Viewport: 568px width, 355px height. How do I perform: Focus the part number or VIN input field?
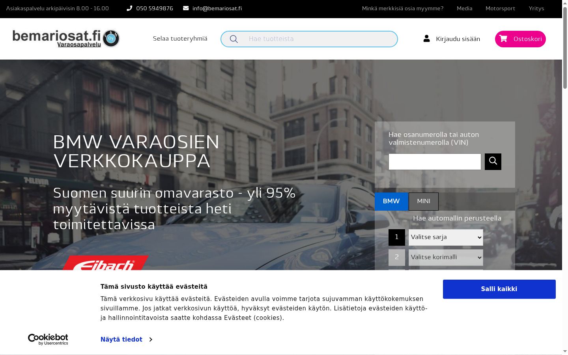click(x=435, y=162)
